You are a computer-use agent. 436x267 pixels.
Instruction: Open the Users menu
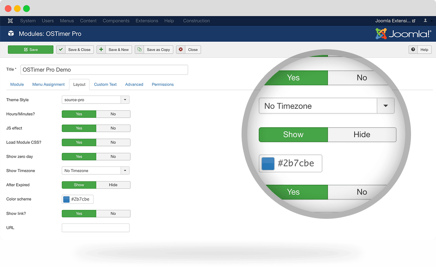point(48,21)
